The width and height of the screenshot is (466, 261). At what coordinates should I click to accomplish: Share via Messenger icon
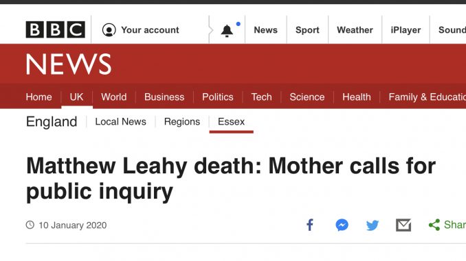point(342,225)
